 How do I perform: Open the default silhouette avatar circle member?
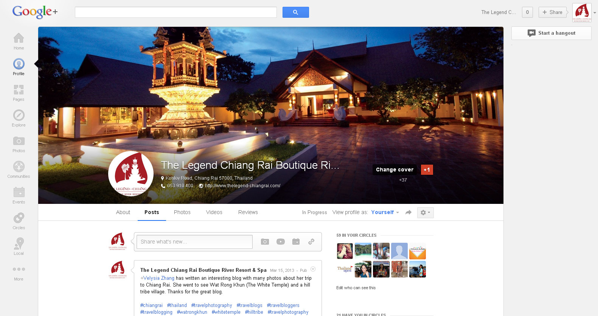click(399, 251)
